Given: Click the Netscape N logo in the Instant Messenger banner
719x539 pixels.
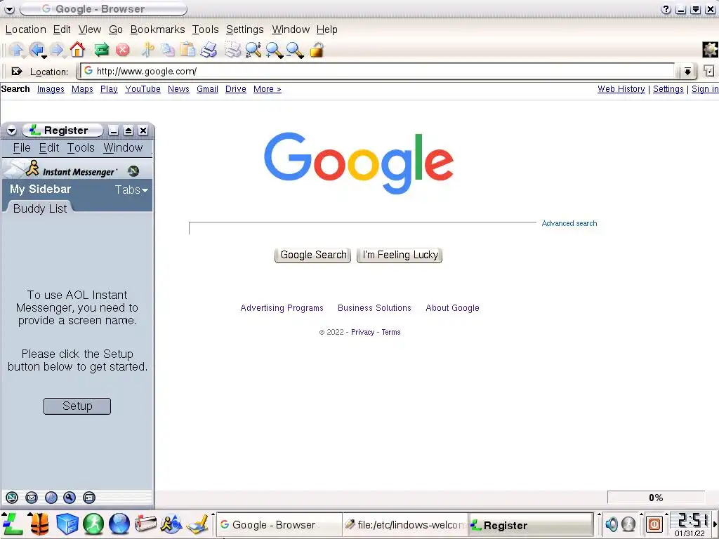Looking at the screenshot, I should click(133, 171).
